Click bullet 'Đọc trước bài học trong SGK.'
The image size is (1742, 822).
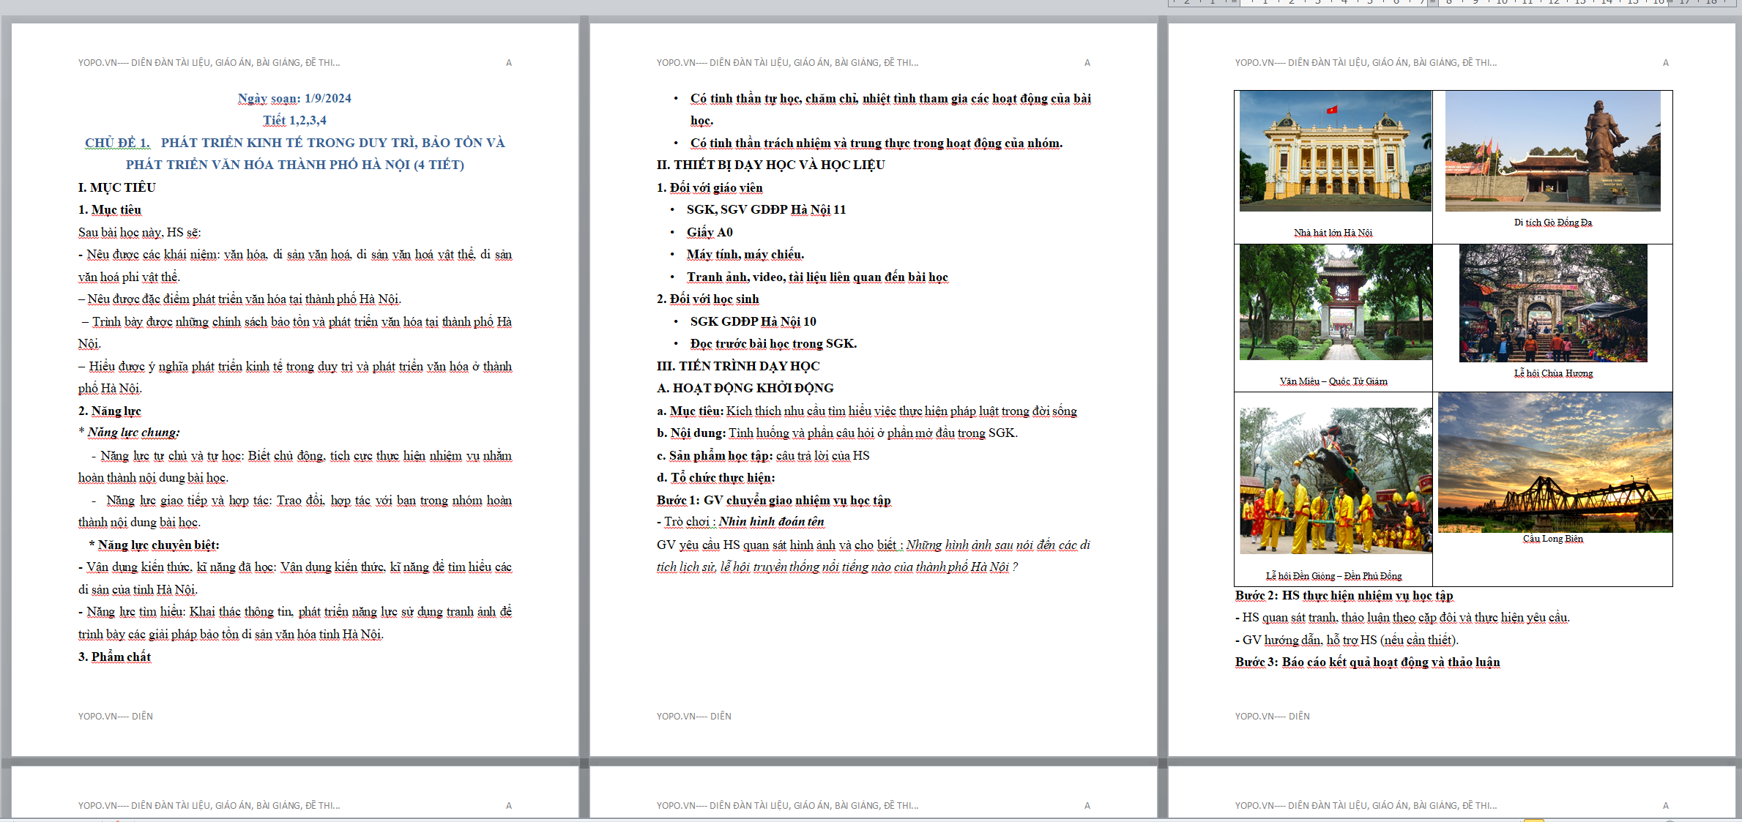[x=773, y=343]
